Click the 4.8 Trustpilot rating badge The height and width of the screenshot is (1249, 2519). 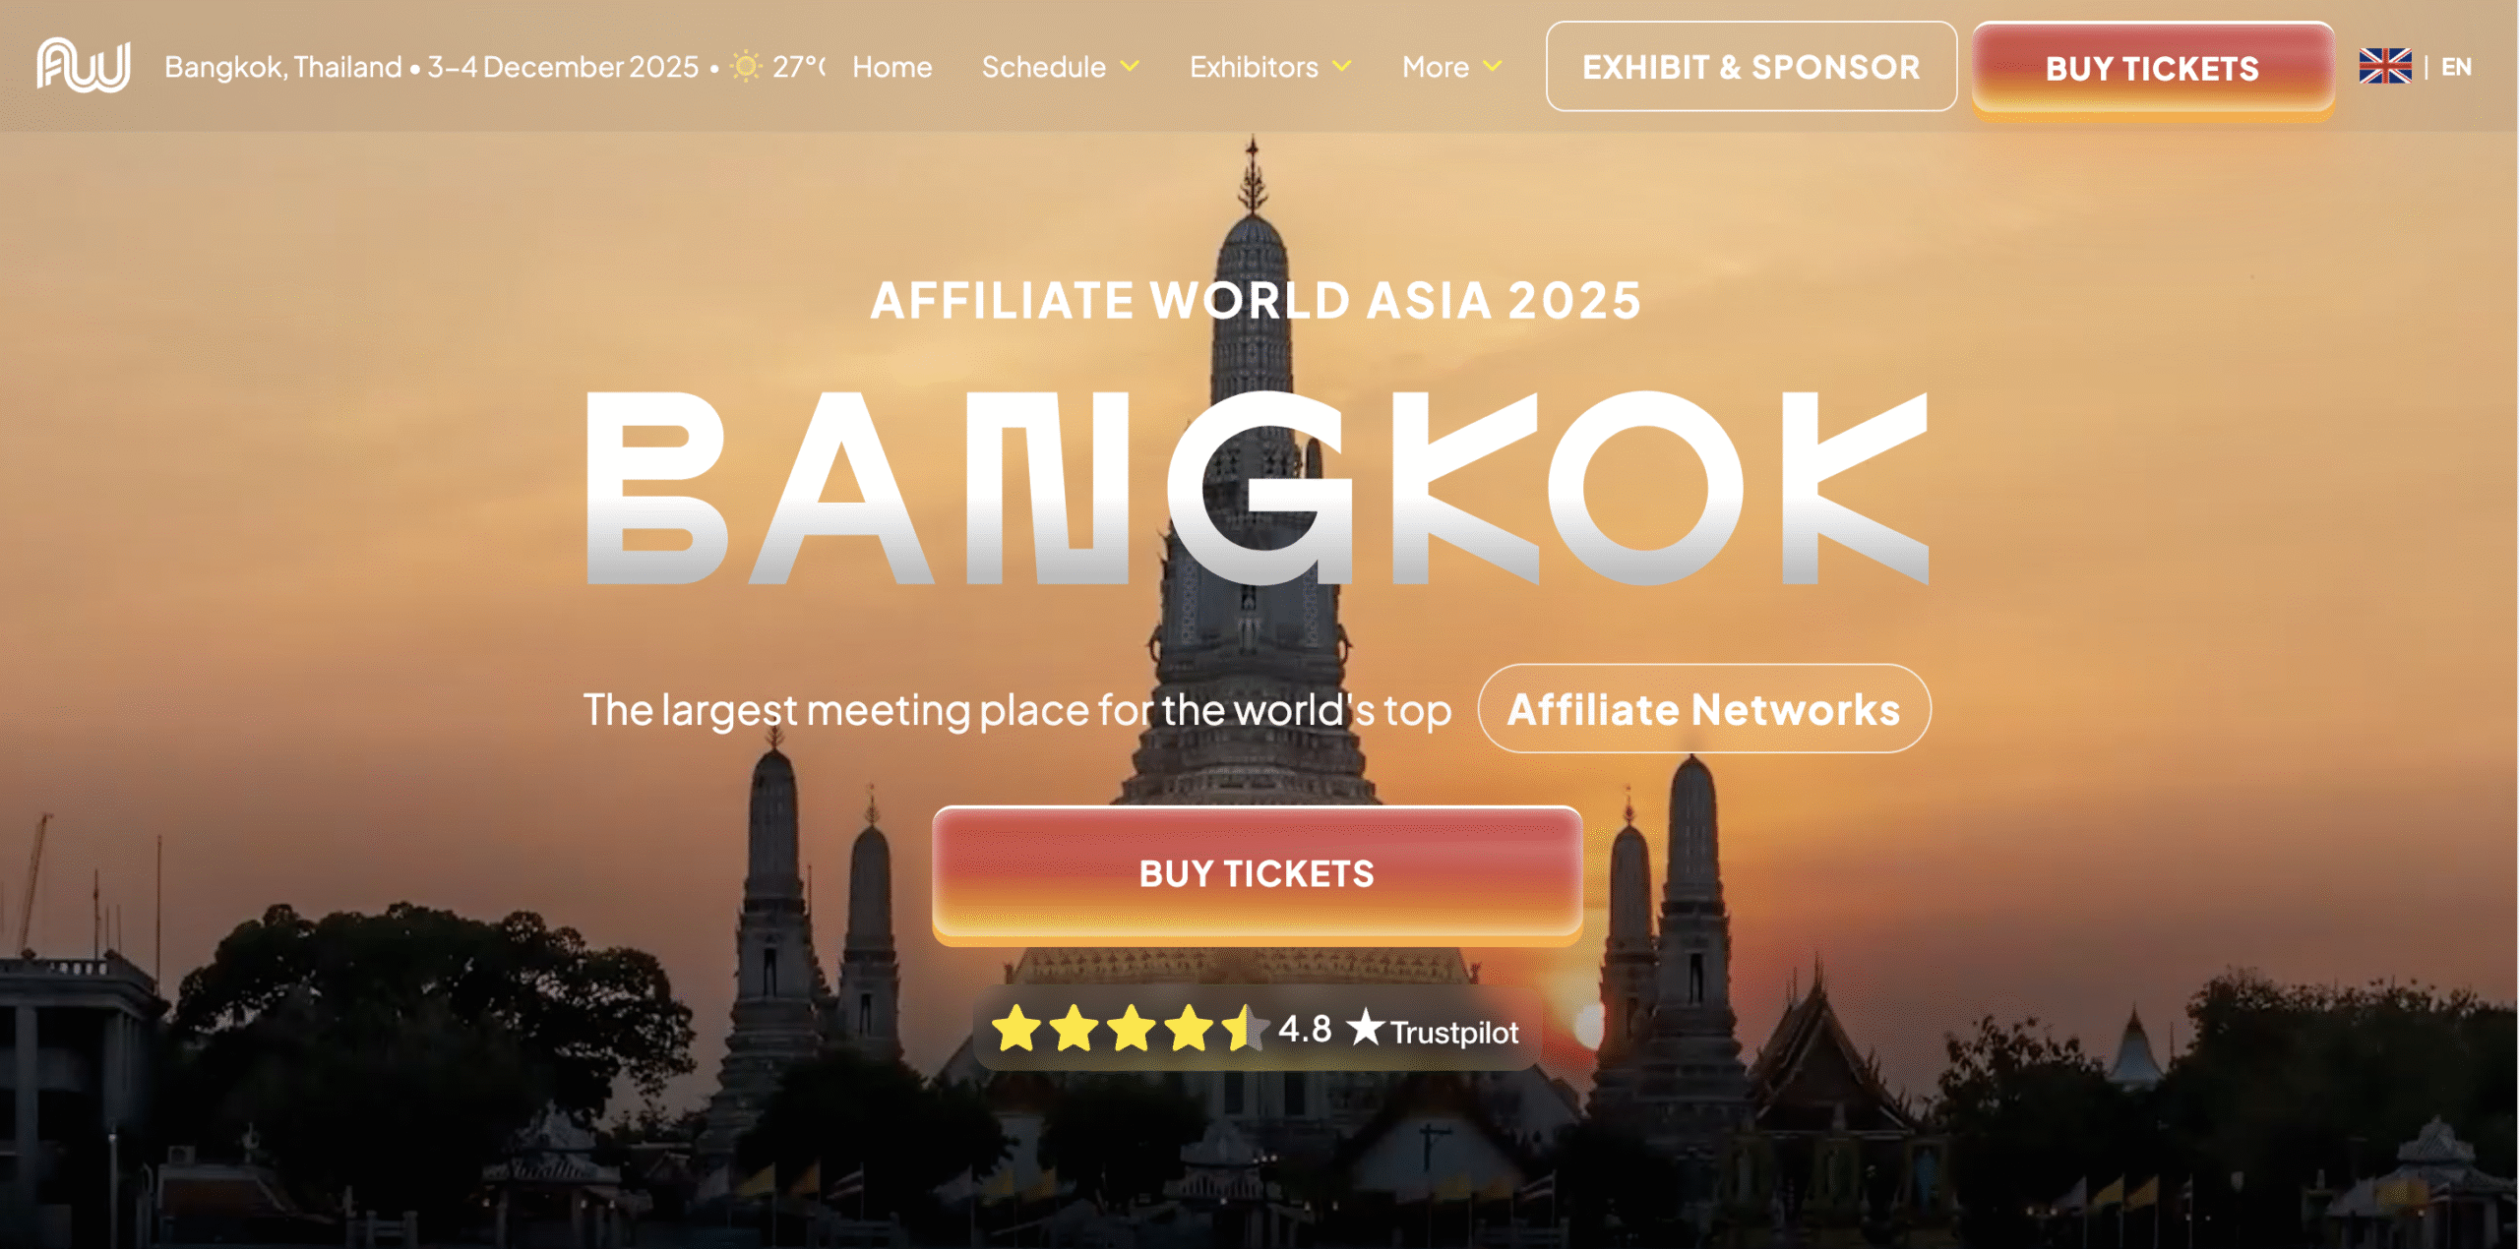click(x=1256, y=1029)
